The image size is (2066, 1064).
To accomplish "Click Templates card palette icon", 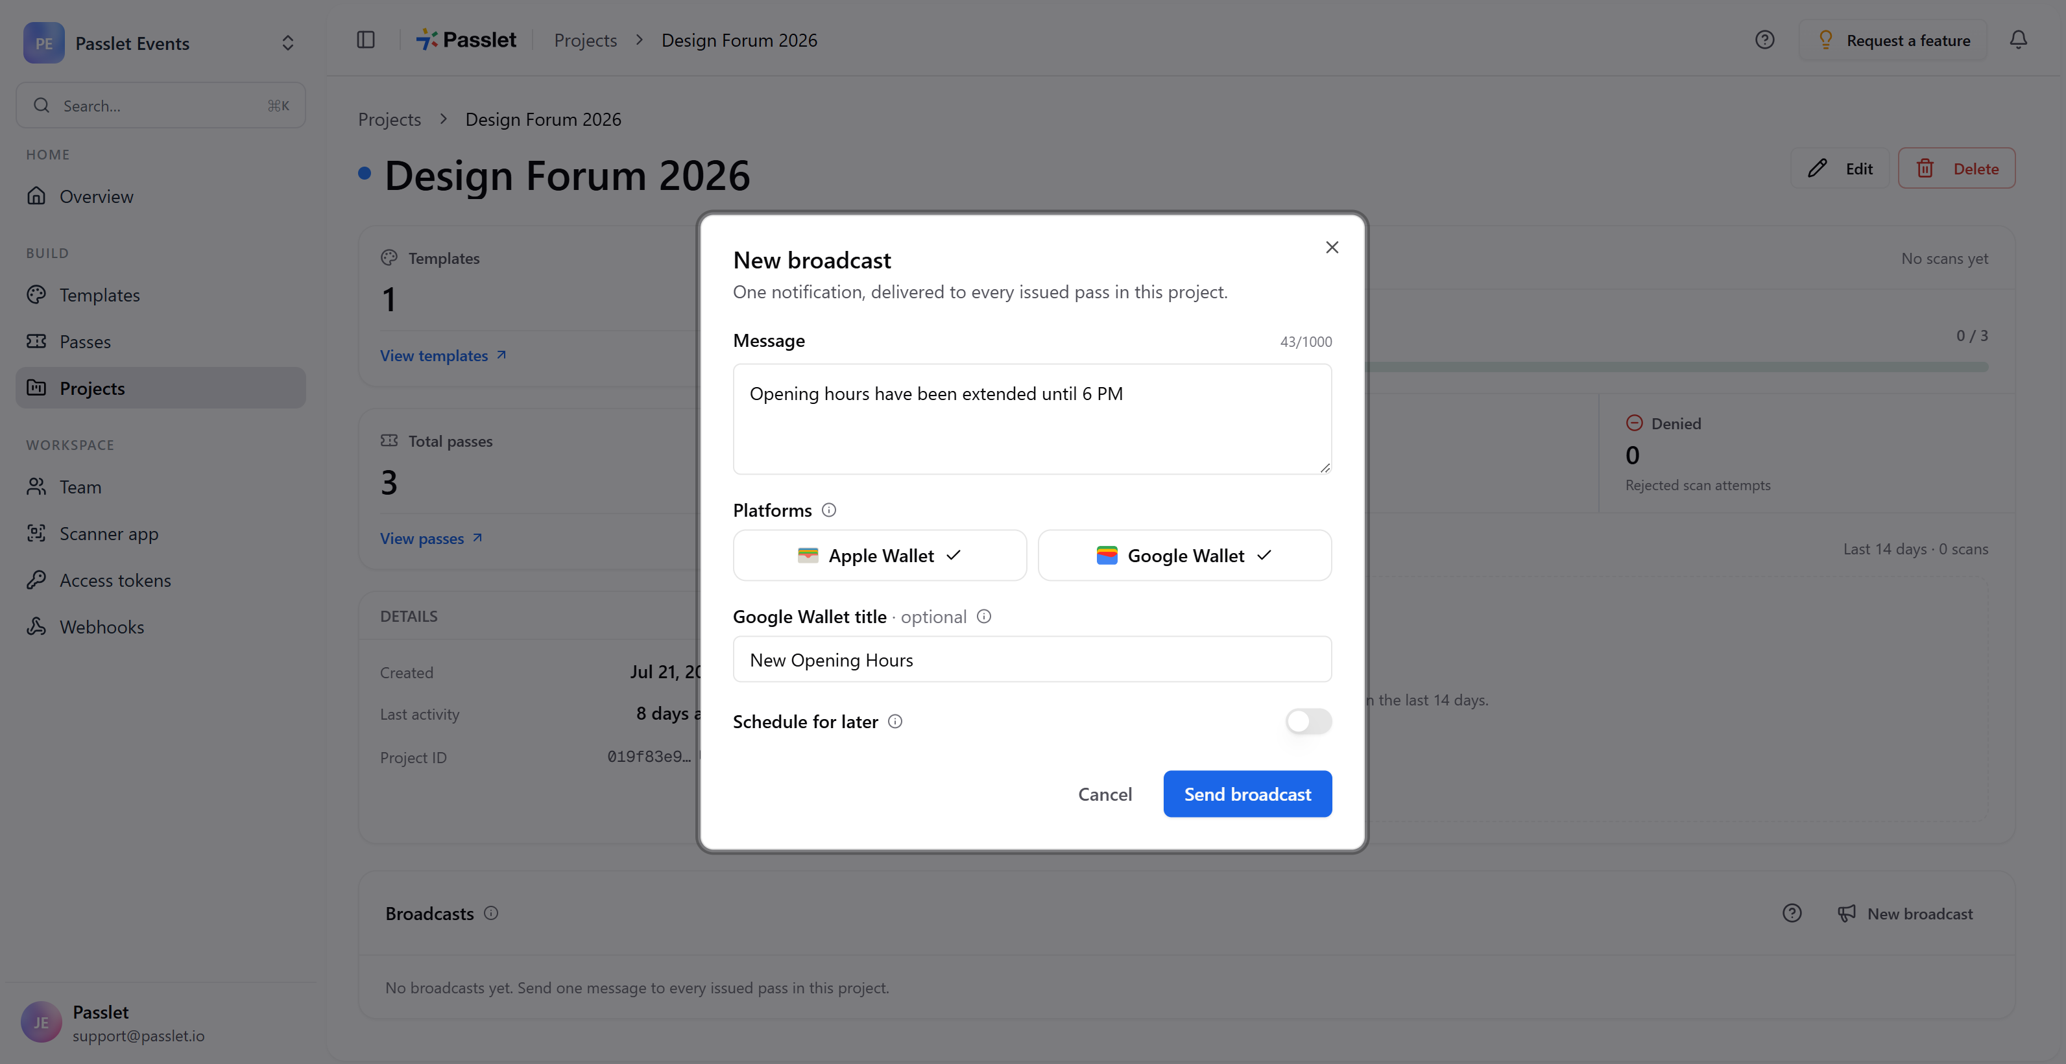I will tap(389, 257).
